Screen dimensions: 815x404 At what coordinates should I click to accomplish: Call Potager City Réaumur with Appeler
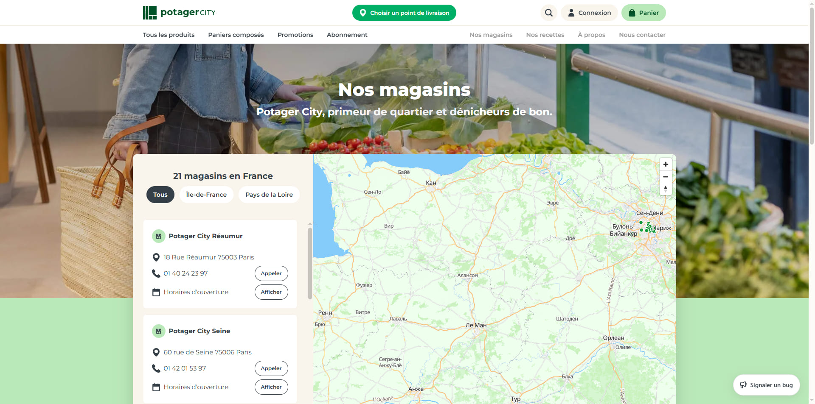[271, 273]
